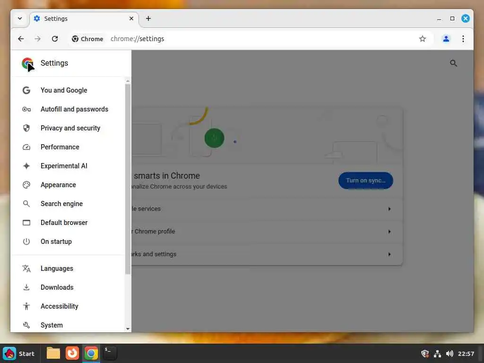Open the search settings magnifier icon

pos(453,63)
